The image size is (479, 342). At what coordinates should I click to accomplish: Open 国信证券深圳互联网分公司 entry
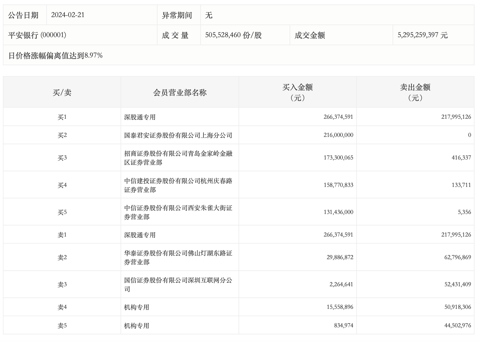178,285
